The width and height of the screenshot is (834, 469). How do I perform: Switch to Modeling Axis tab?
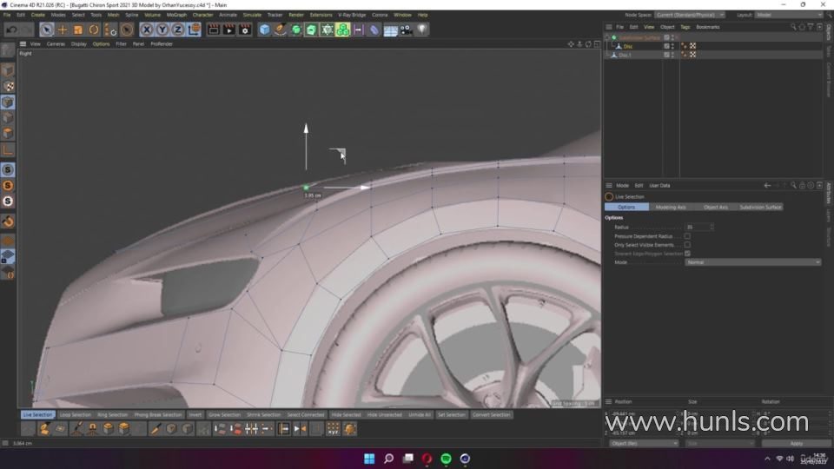pos(671,207)
